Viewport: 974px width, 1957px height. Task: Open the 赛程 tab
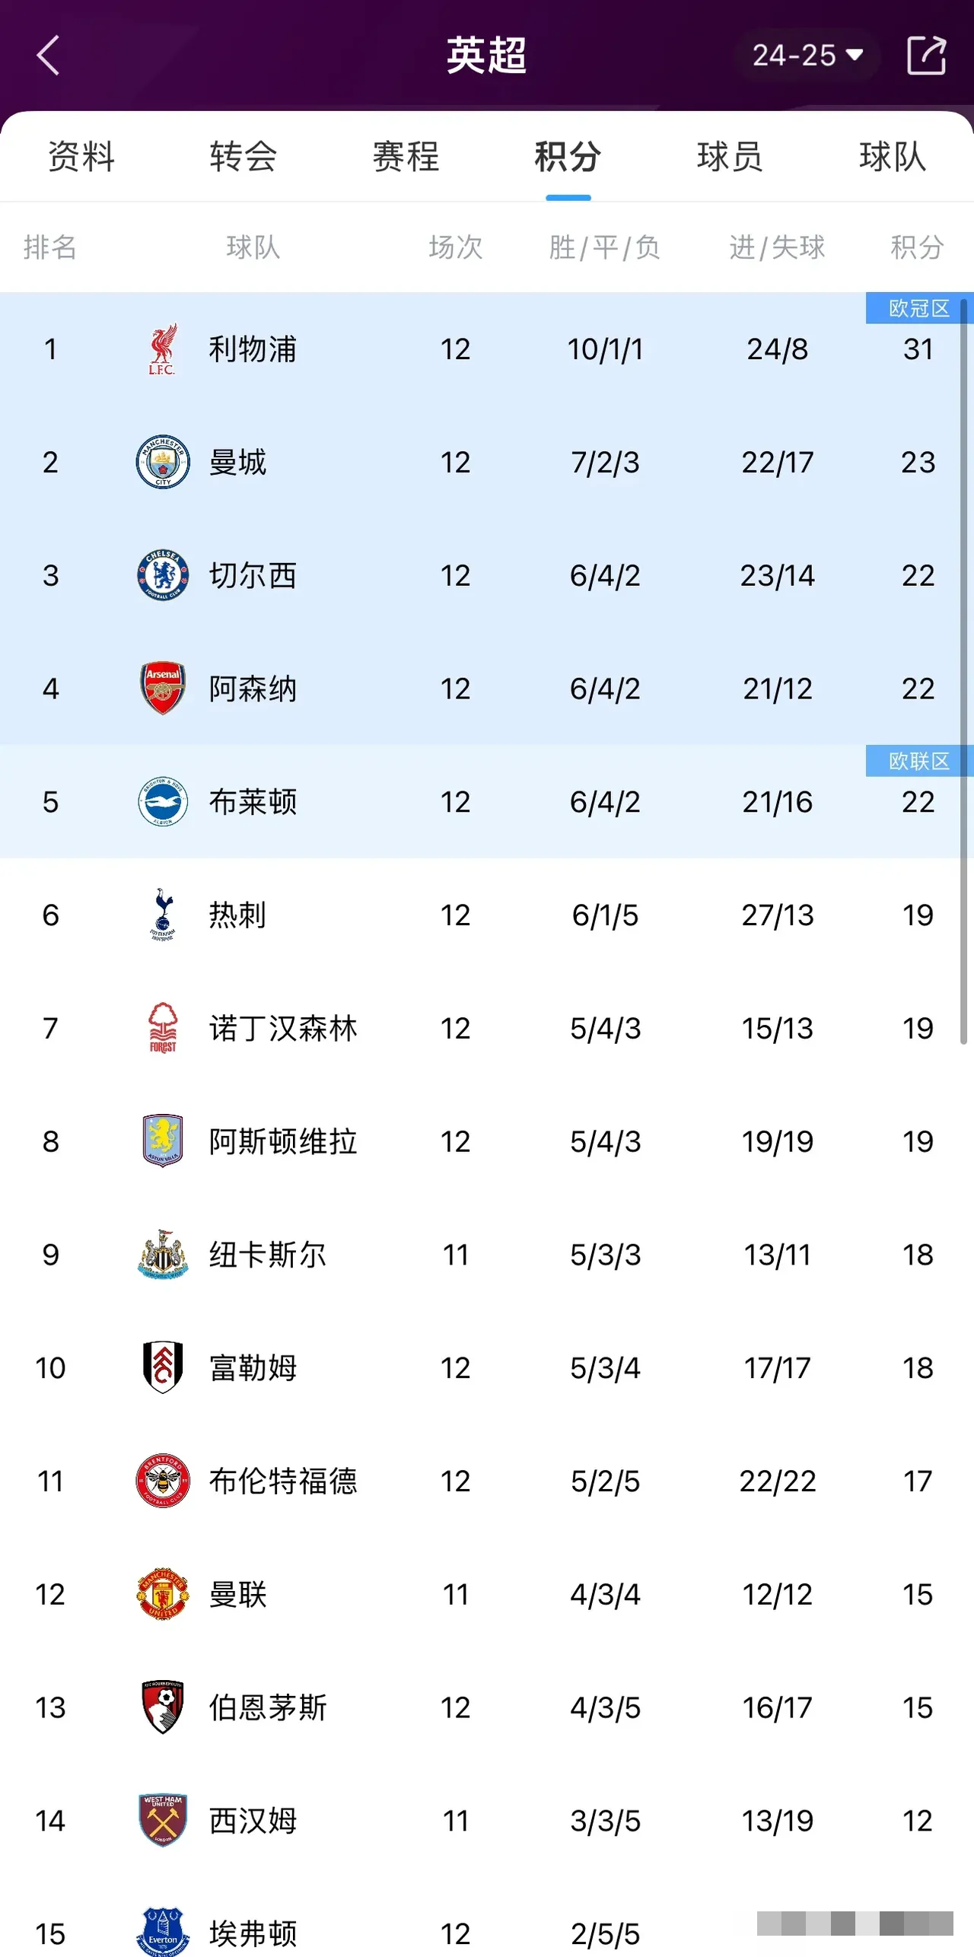(406, 157)
